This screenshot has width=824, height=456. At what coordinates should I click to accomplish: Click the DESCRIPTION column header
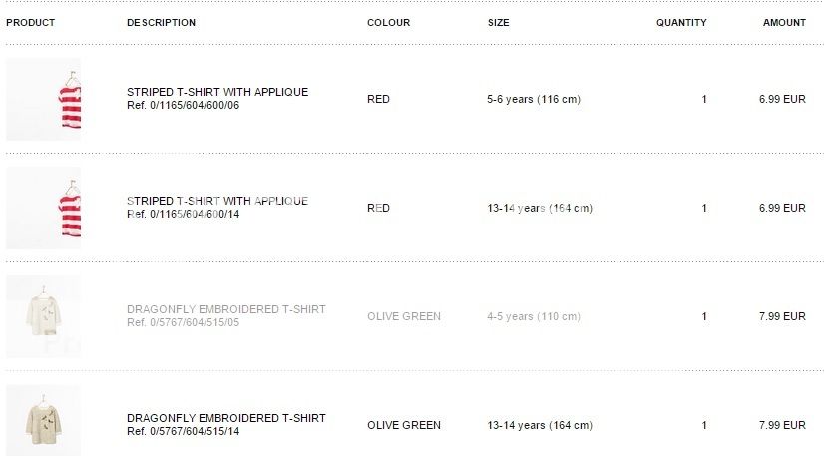coord(161,23)
